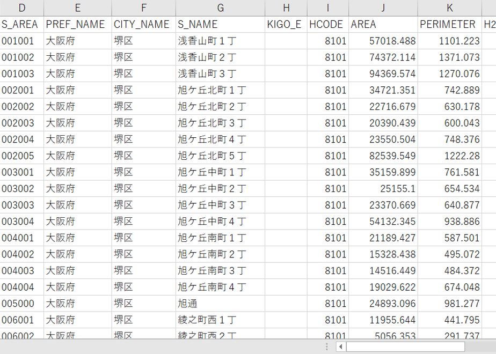Select column G header
The image size is (496, 354).
coord(221,8)
